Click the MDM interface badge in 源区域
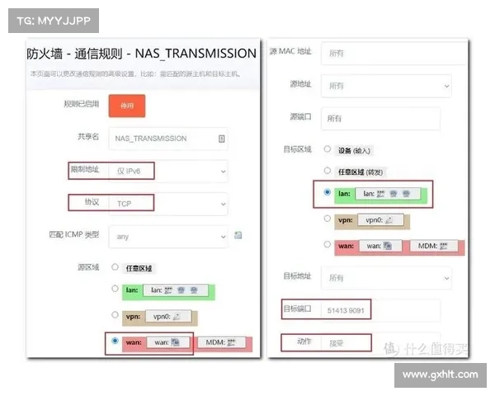The image size is (495, 396). coord(221,342)
